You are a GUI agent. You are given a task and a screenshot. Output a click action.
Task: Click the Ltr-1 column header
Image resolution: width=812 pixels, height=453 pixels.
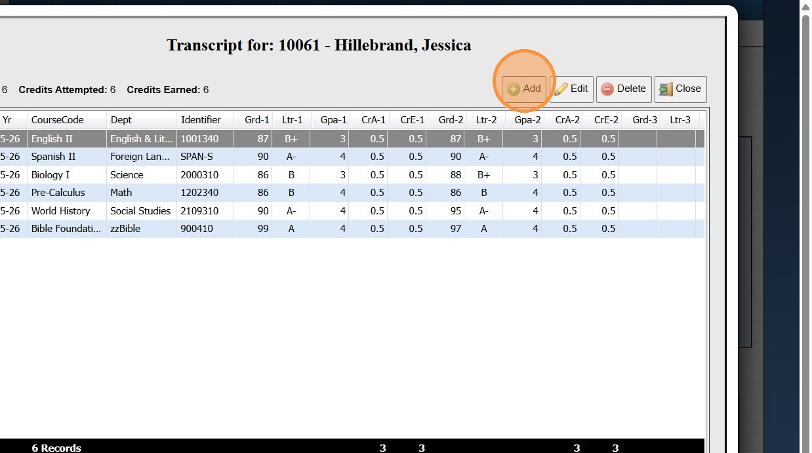pyautogui.click(x=292, y=120)
